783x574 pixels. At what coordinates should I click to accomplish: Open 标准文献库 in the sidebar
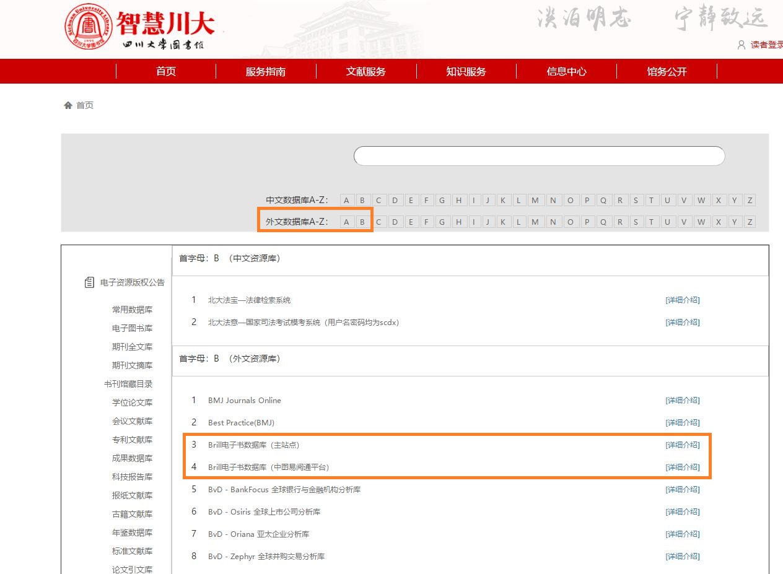(132, 551)
